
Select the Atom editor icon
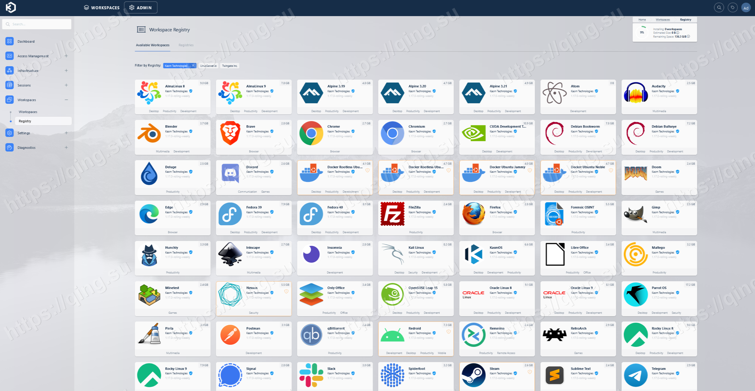(555, 93)
